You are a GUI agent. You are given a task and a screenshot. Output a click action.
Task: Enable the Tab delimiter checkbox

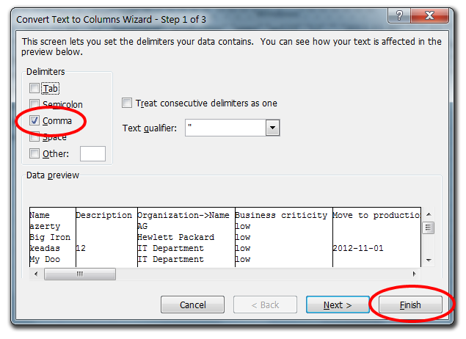coord(34,88)
